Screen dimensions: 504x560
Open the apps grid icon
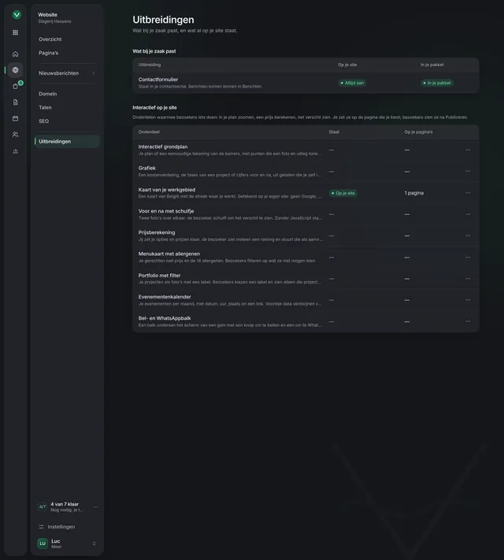click(16, 32)
